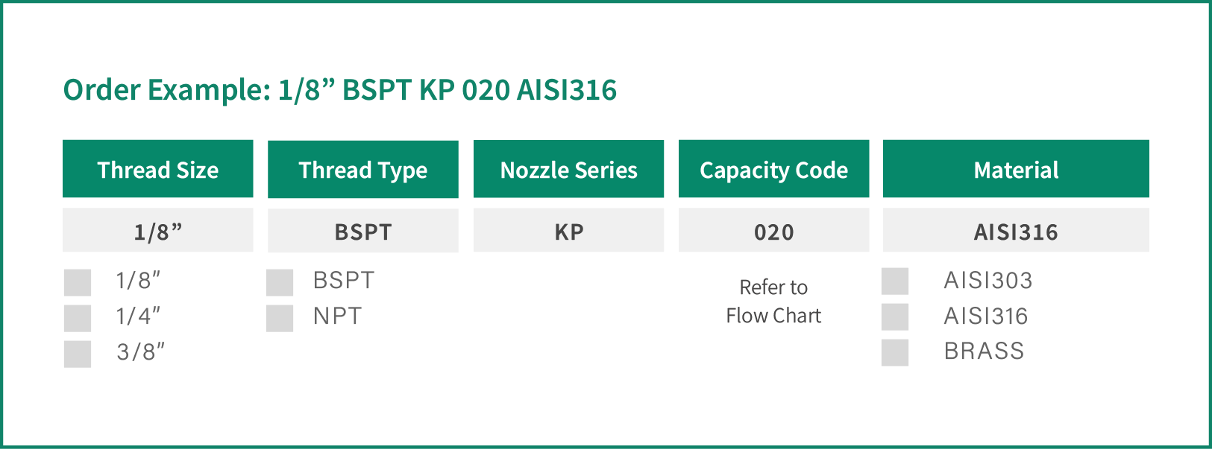Check the 3/8" thread size box
This screenshot has height=449, width=1212.
78,354
